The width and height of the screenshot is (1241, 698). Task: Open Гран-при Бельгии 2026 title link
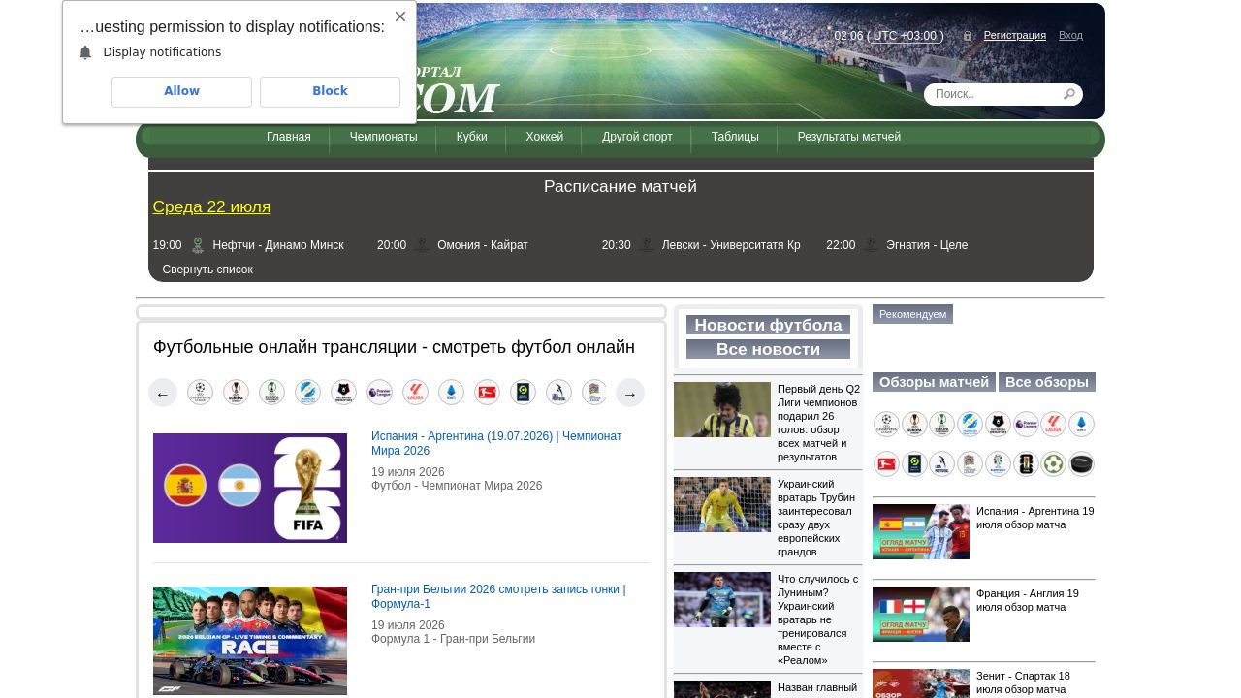[498, 597]
